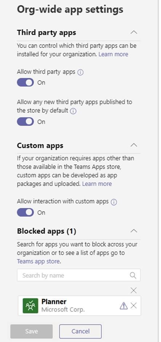This screenshot has height=342, width=161.
Task: Click the Cancel button
Action: pos(80,331)
